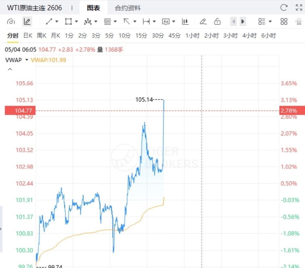
Task: Click the indicator gauge icon in toolbar
Action: coord(11,22)
